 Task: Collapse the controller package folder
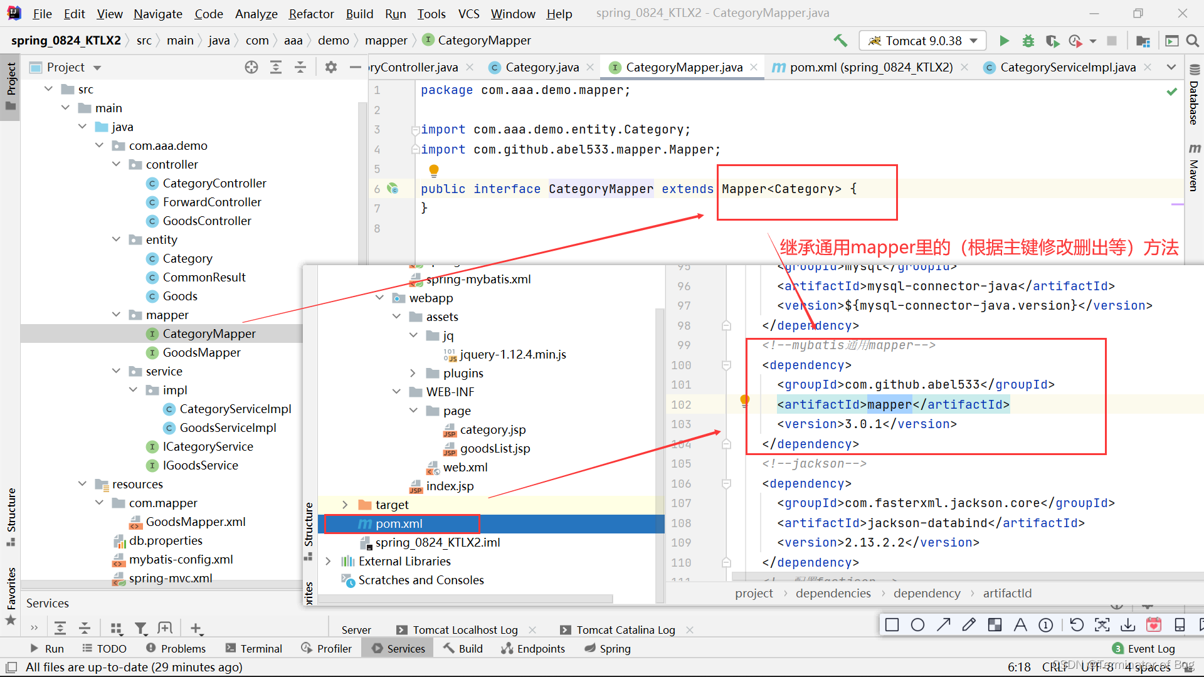click(117, 164)
